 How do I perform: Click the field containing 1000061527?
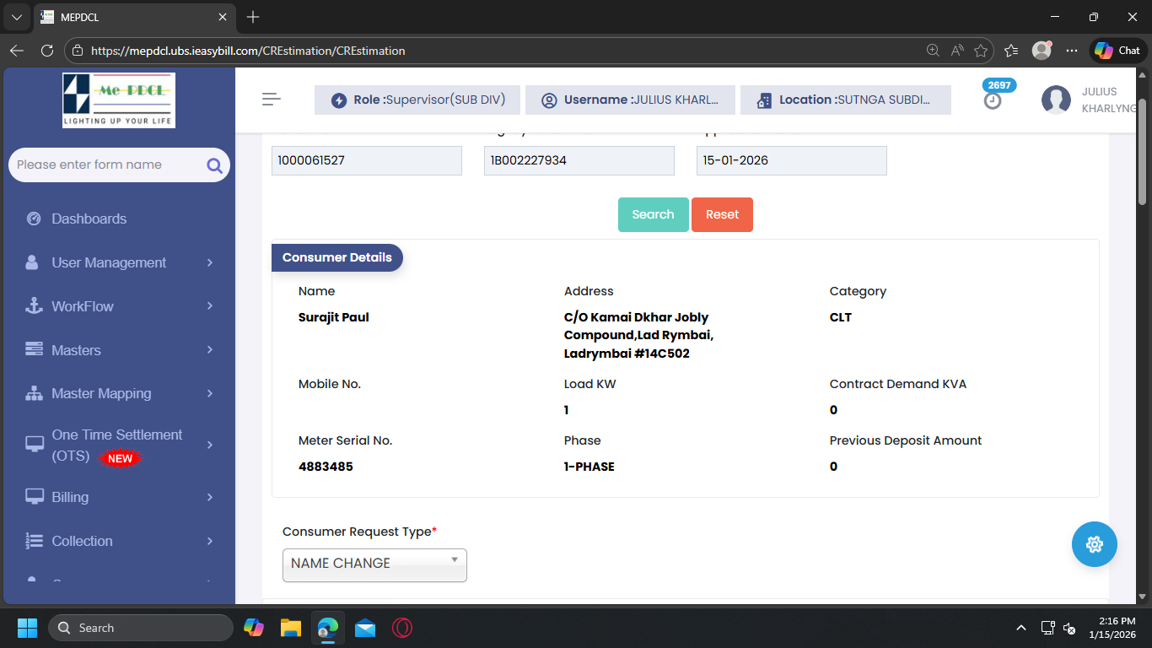(367, 160)
